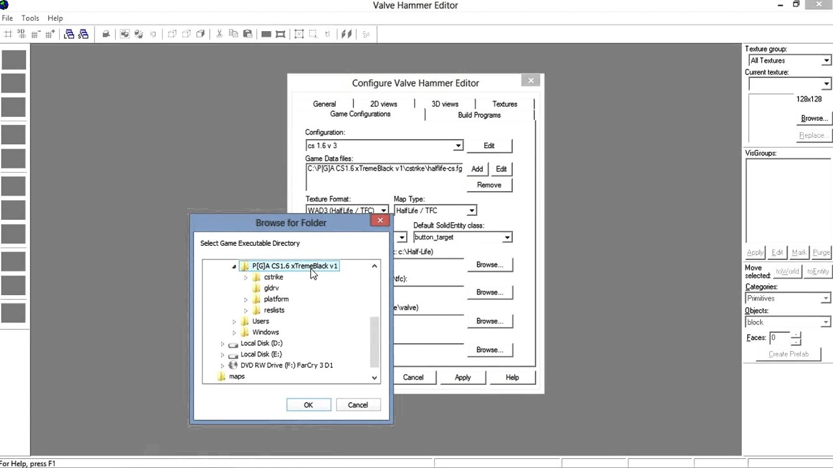
Task: Toggle the texture lock 'tl' icon
Action: (327, 34)
